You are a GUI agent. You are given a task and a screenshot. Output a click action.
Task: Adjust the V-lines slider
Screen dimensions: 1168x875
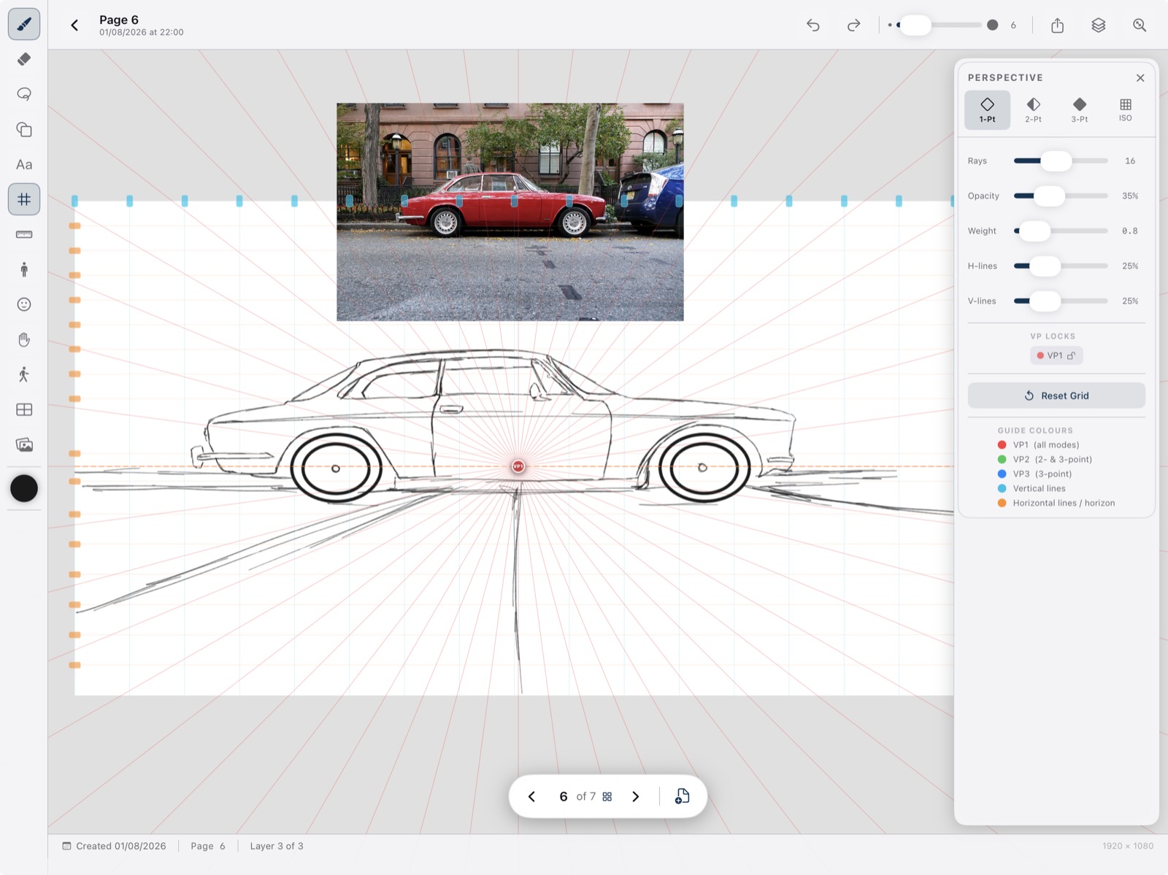(x=1061, y=301)
